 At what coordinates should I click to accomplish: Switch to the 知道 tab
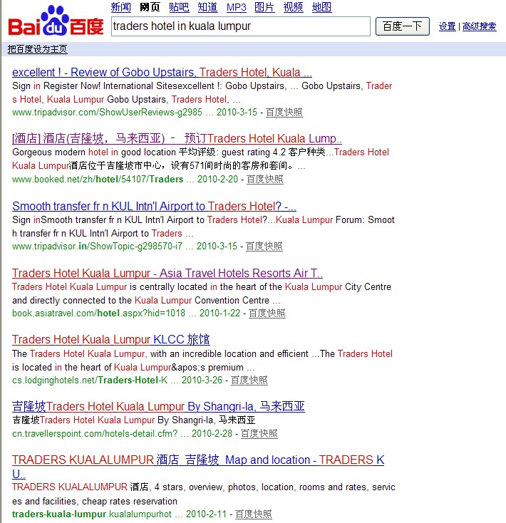207,7
